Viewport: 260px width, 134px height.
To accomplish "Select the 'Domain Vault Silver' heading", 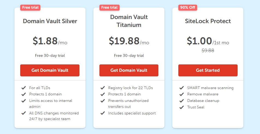I will point(50,21).
